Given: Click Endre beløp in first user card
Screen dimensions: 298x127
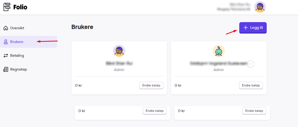Looking at the screenshot, I should tap(151, 85).
